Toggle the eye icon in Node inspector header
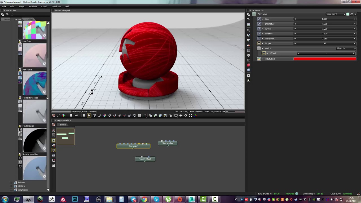 (355, 14)
